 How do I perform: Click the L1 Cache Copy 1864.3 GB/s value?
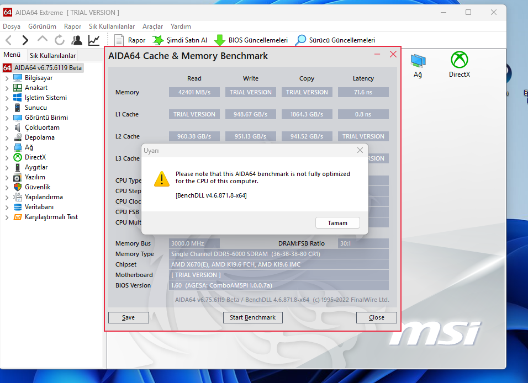click(307, 114)
